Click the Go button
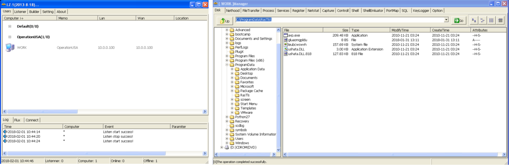509x165 pixels. 459,21
